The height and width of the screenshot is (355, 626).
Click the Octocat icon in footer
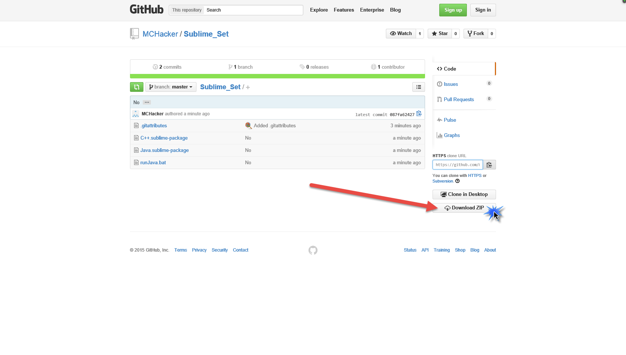point(313,250)
